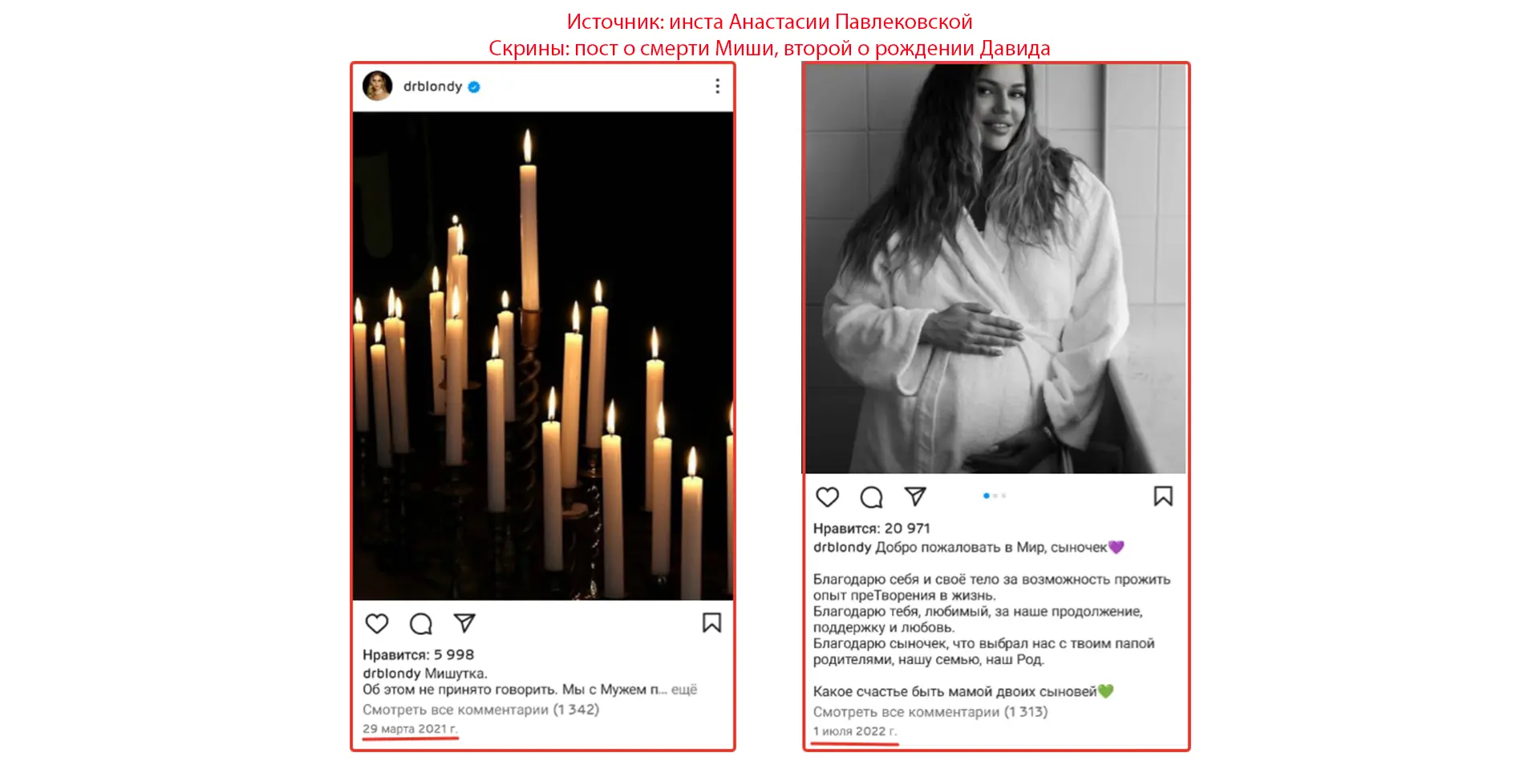Image resolution: width=1540 pixels, height=765 pixels.
Task: Share the pregnancy photo post
Action: (915, 496)
